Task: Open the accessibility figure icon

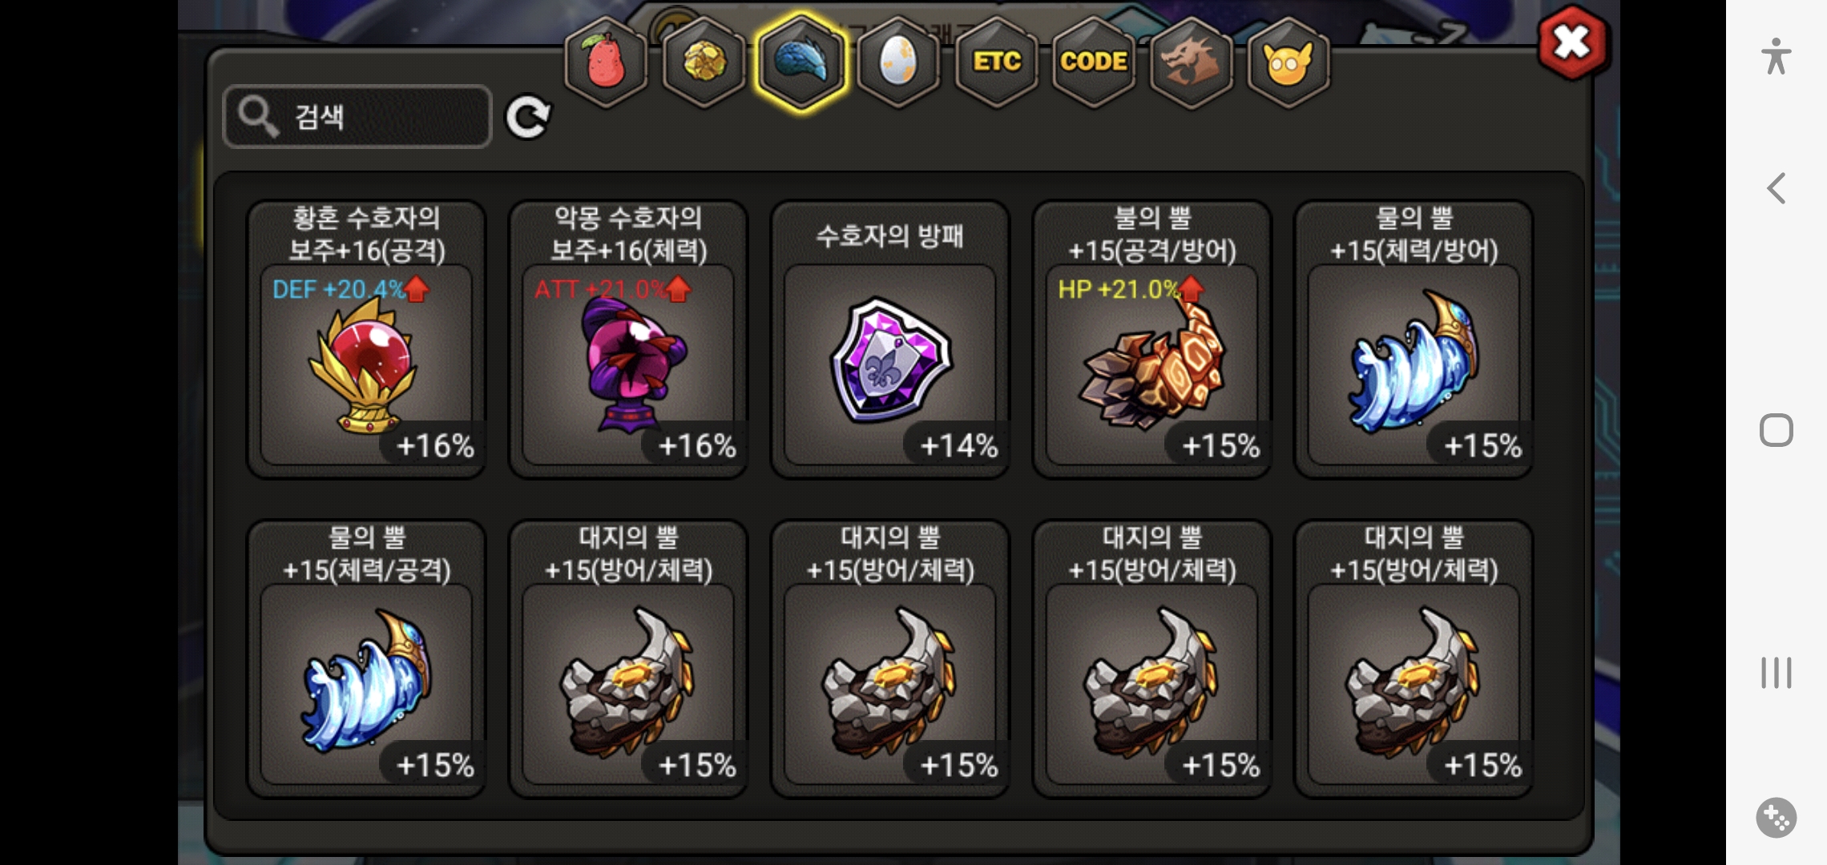Action: click(1776, 56)
